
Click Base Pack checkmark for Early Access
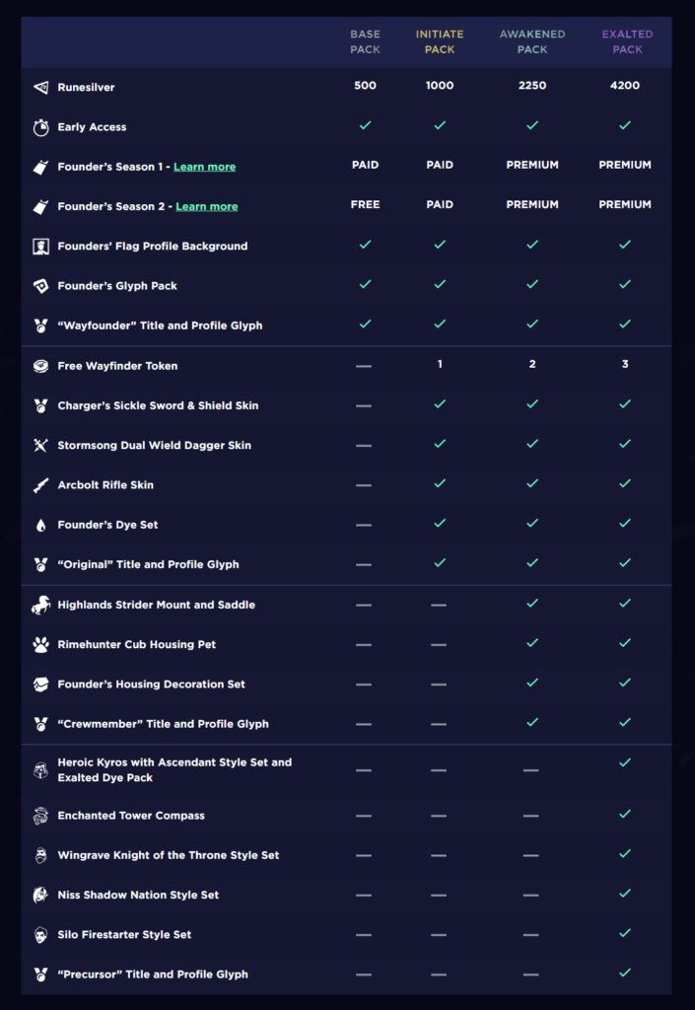[x=365, y=125]
